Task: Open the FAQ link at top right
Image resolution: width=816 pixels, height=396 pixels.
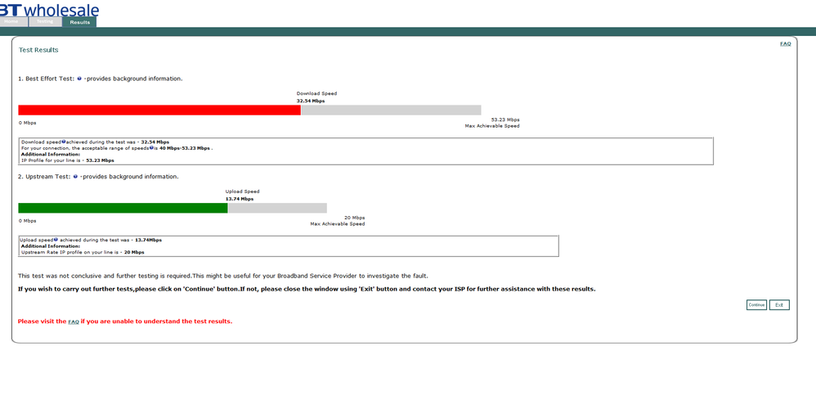Action: (785, 43)
